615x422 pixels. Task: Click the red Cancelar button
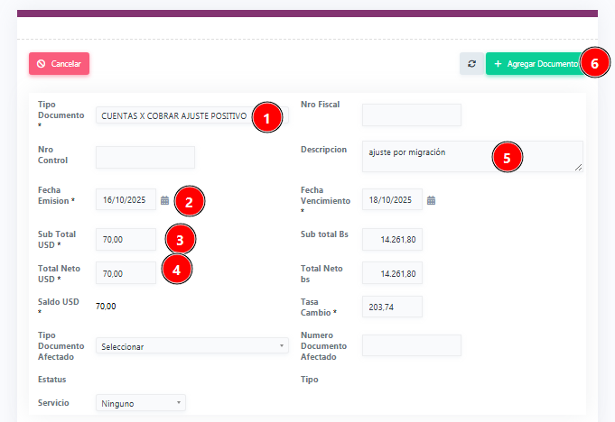[59, 64]
